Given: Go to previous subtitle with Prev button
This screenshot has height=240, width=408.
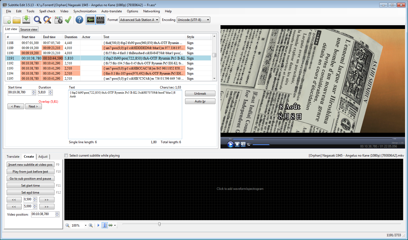Looking at the screenshot, I should click(x=16, y=106).
